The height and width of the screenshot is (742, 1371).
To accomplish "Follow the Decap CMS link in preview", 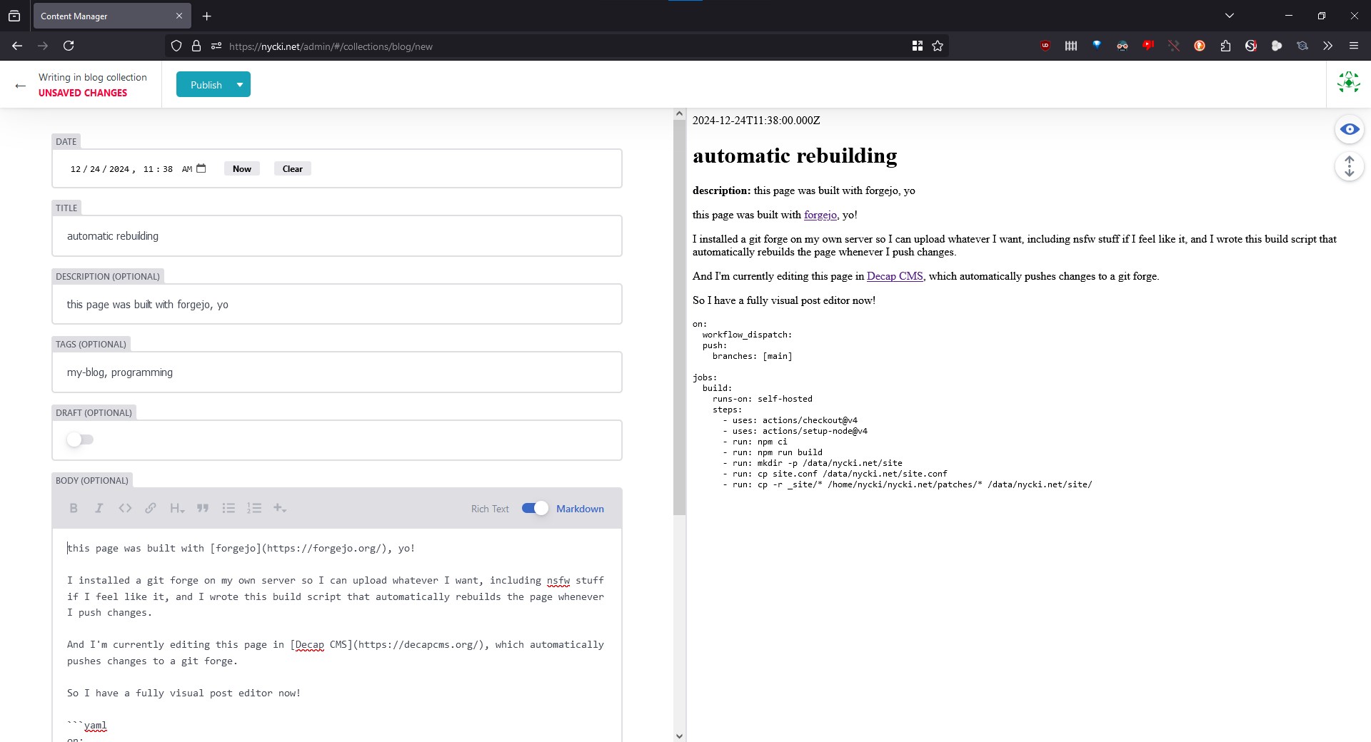I will [x=894, y=276].
